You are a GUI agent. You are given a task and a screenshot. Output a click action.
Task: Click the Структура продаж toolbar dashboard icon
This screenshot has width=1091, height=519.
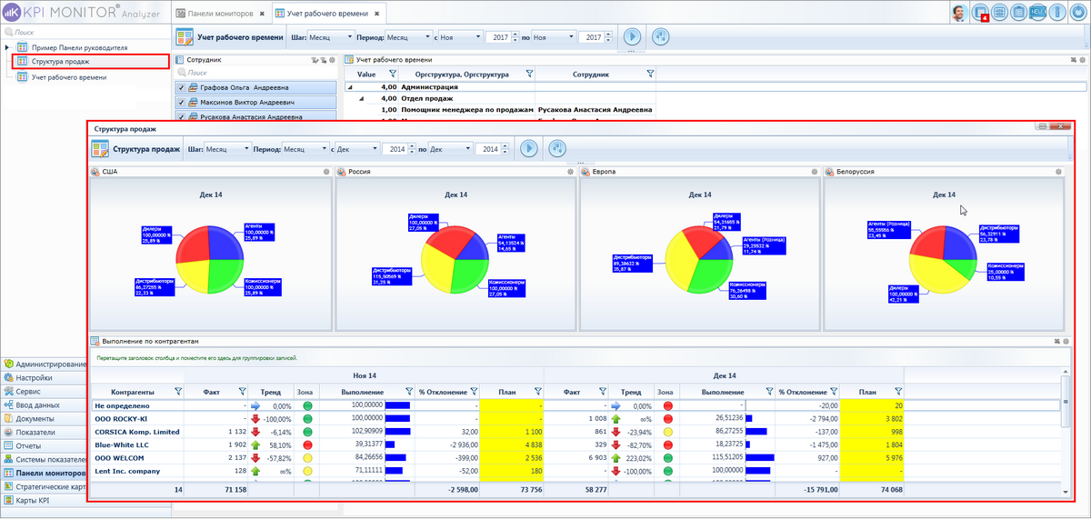point(99,148)
